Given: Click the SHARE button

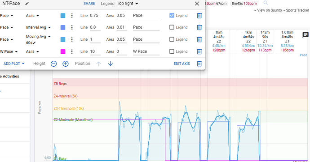Looking at the screenshot, I should click(89, 4).
